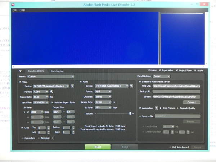
Task: Open the video Device dropdown
Action: (51, 86)
